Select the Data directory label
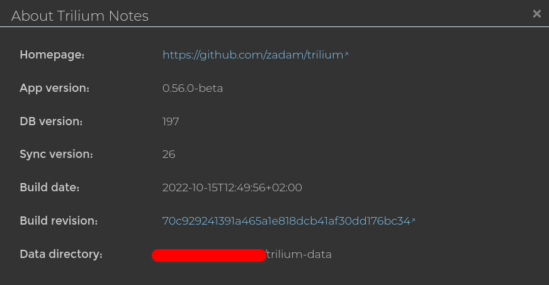549x285 pixels. click(61, 254)
